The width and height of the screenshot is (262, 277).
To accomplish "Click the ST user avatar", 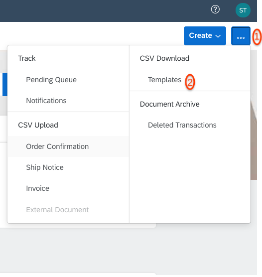I will [x=243, y=10].
